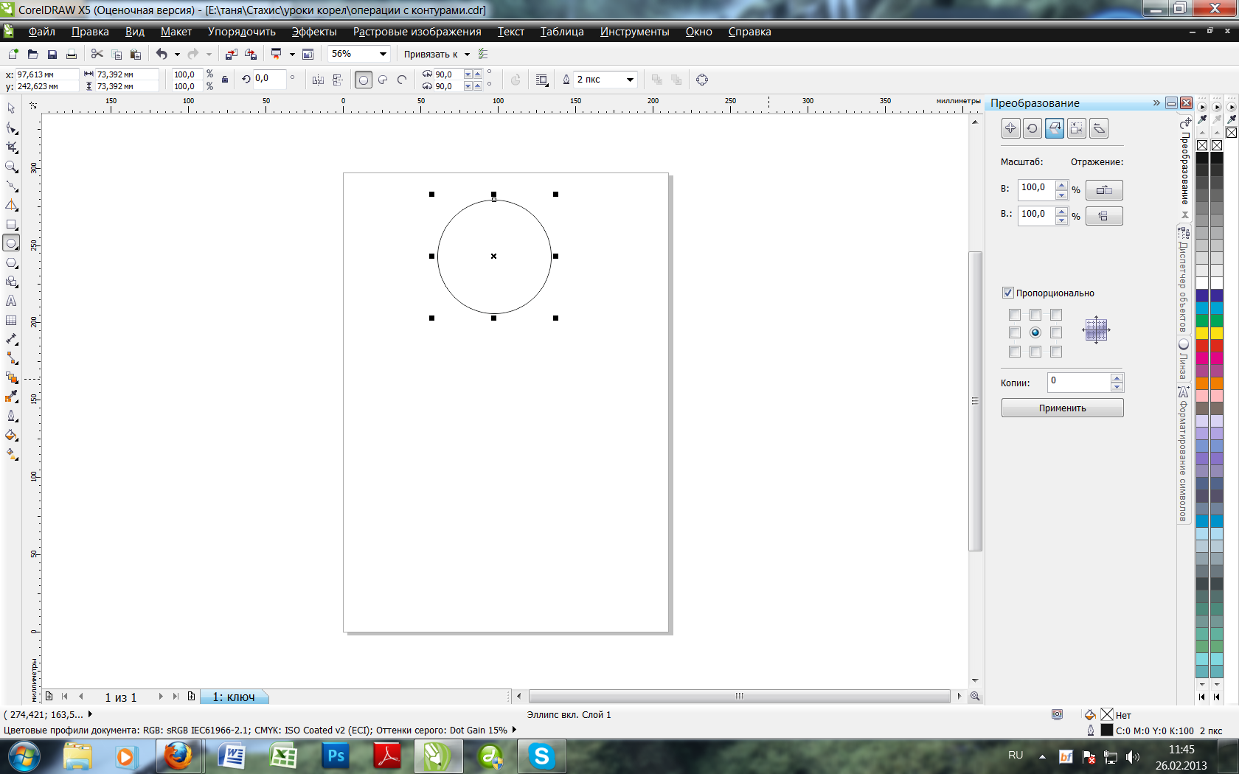This screenshot has height=774, width=1239.
Task: Open the Skew tab in Transformation docker
Action: pos(1099,128)
